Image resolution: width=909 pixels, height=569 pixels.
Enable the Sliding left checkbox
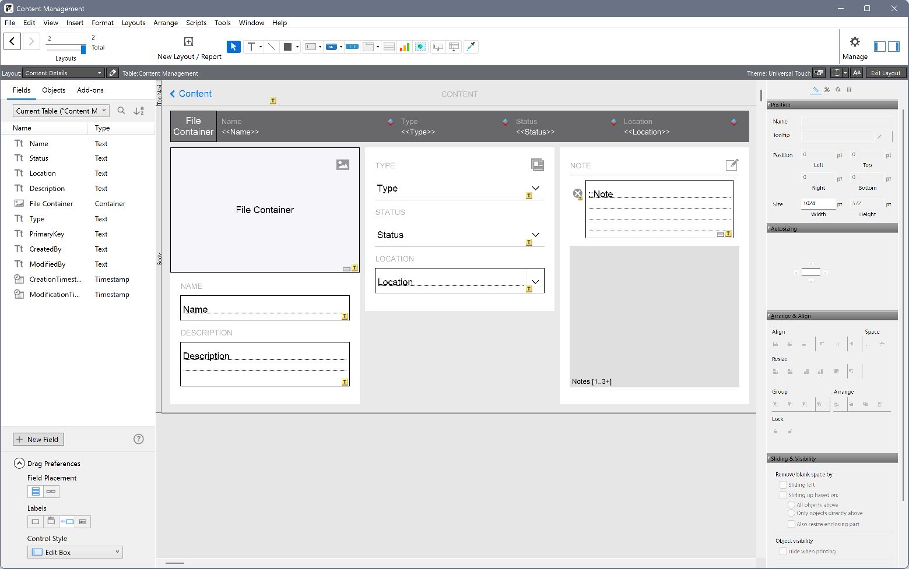coord(783,485)
